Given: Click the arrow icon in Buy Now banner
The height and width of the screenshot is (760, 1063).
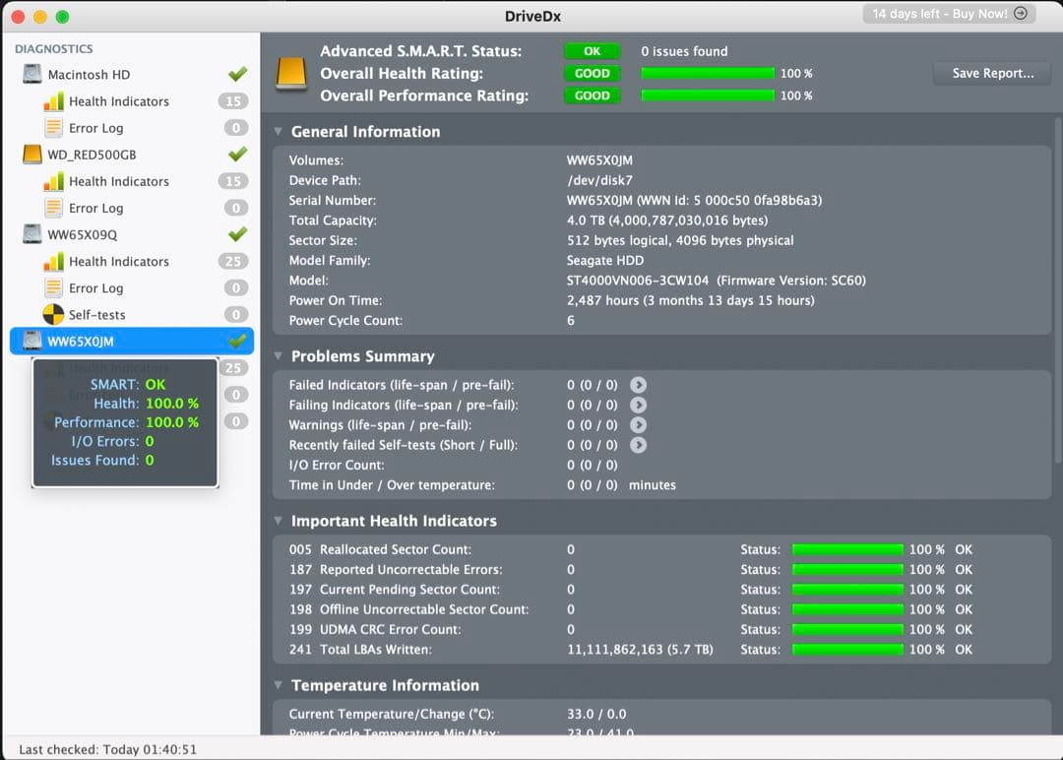Looking at the screenshot, I should (1021, 14).
